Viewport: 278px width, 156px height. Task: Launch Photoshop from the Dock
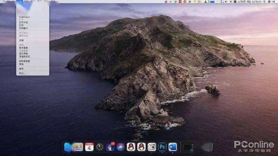pos(162,147)
